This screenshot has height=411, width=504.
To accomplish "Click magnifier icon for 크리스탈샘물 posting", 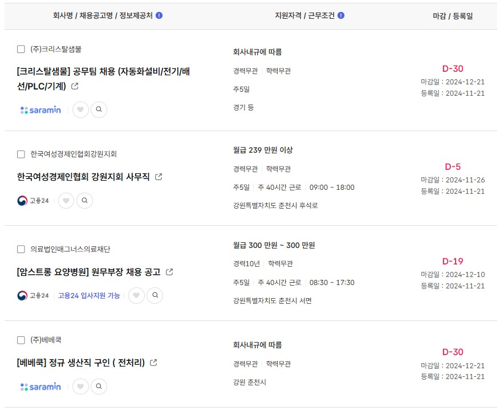I will pyautogui.click(x=99, y=109).
